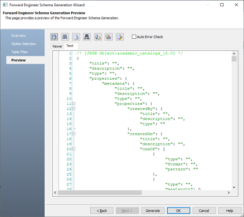The height and width of the screenshot is (217, 244).
Task: Click the edit document with pencil icon
Action: pyautogui.click(x=120, y=37)
